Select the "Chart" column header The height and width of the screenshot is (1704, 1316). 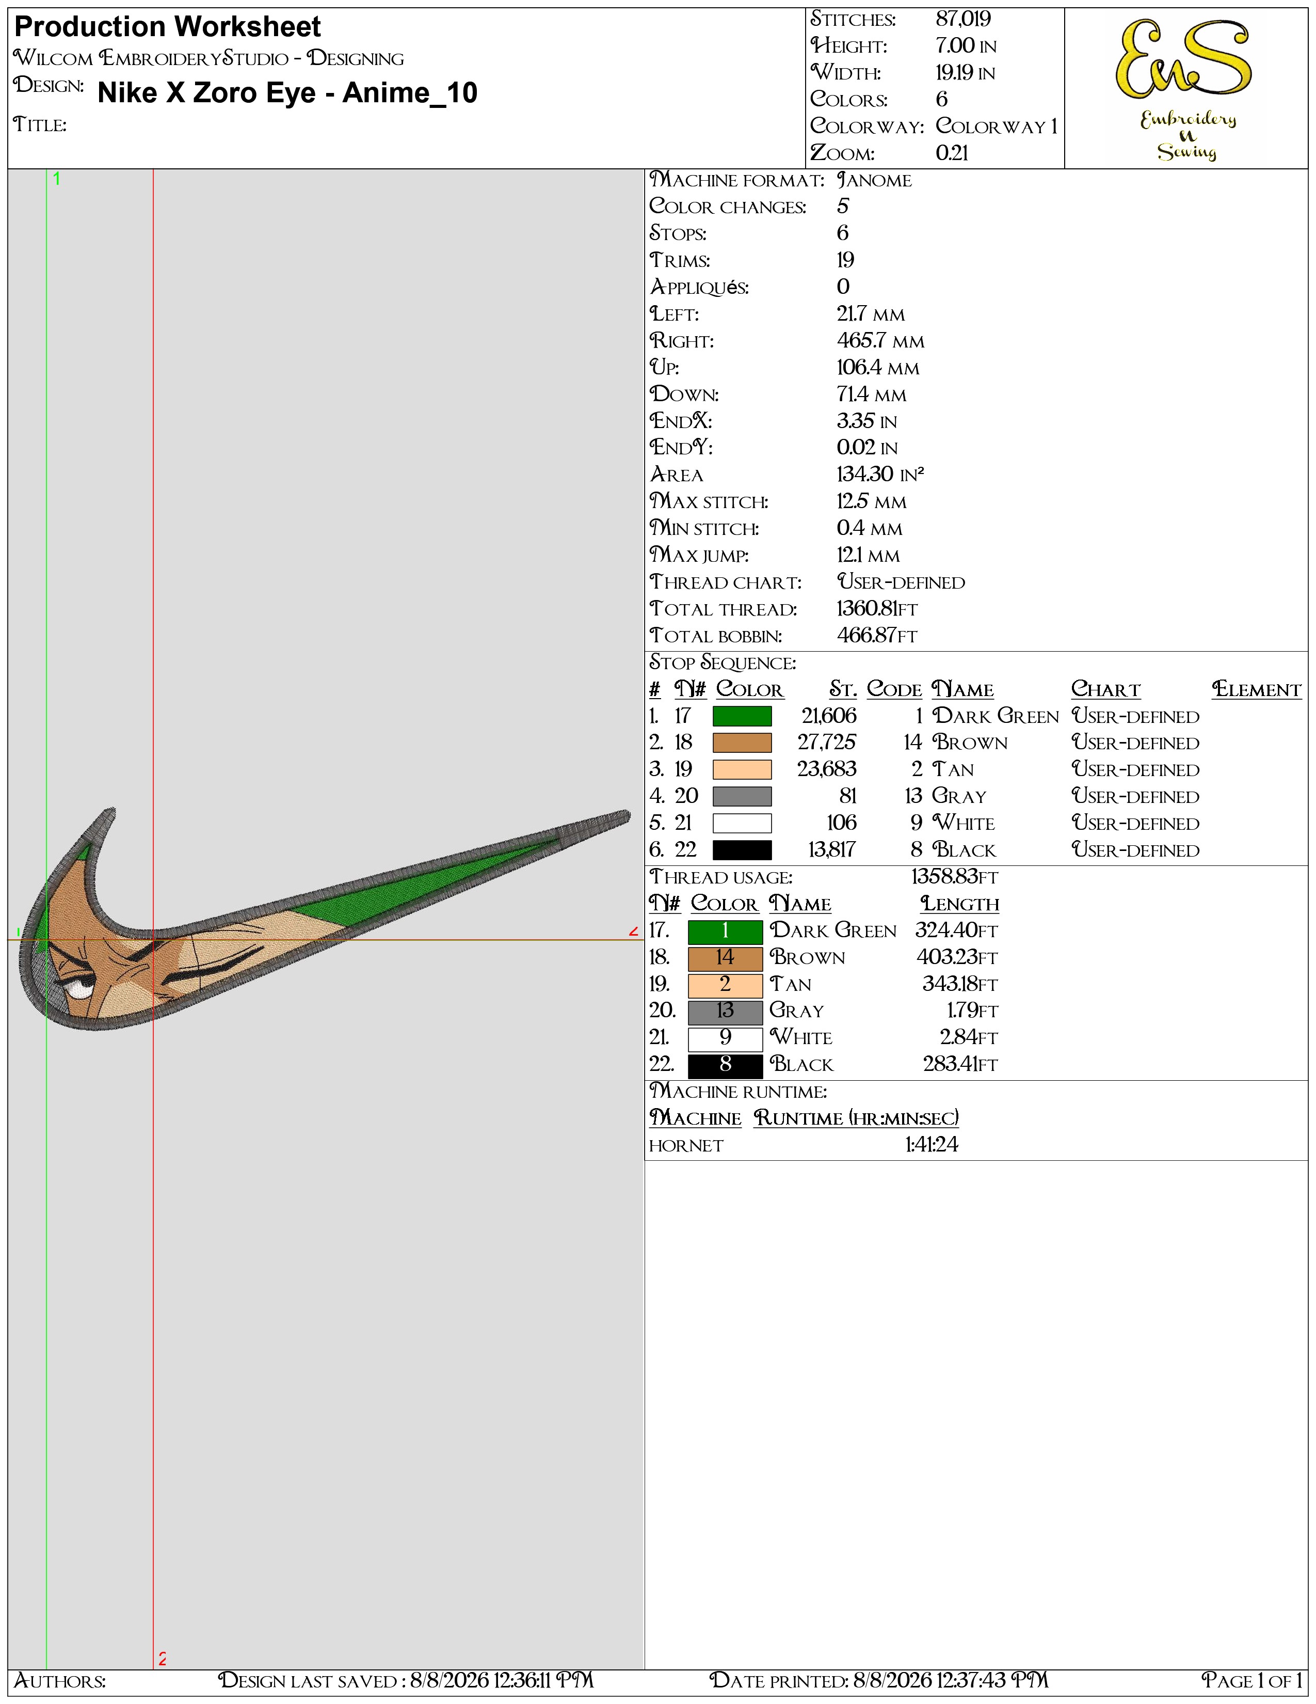click(x=1105, y=690)
